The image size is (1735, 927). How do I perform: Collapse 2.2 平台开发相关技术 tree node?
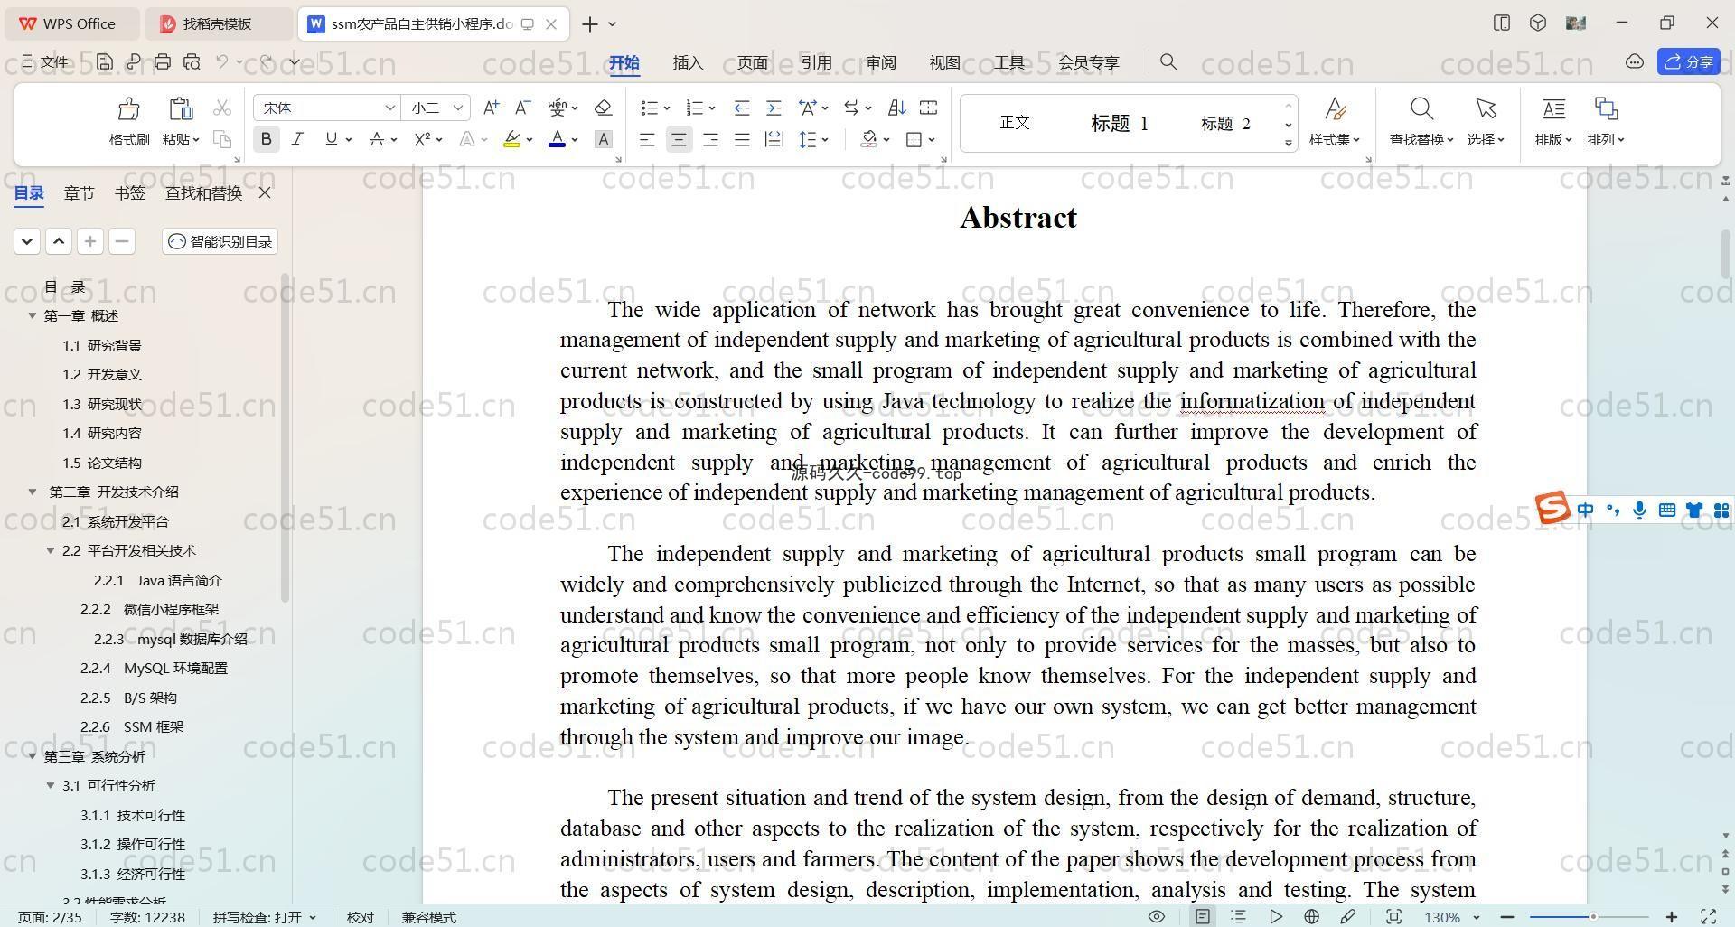click(51, 550)
